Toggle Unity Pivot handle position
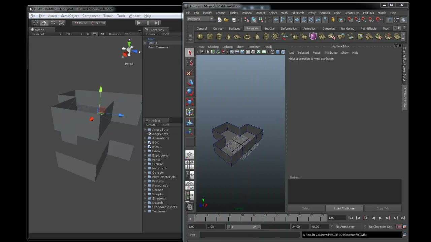Screen dimensions: 431x242 tap(80, 23)
